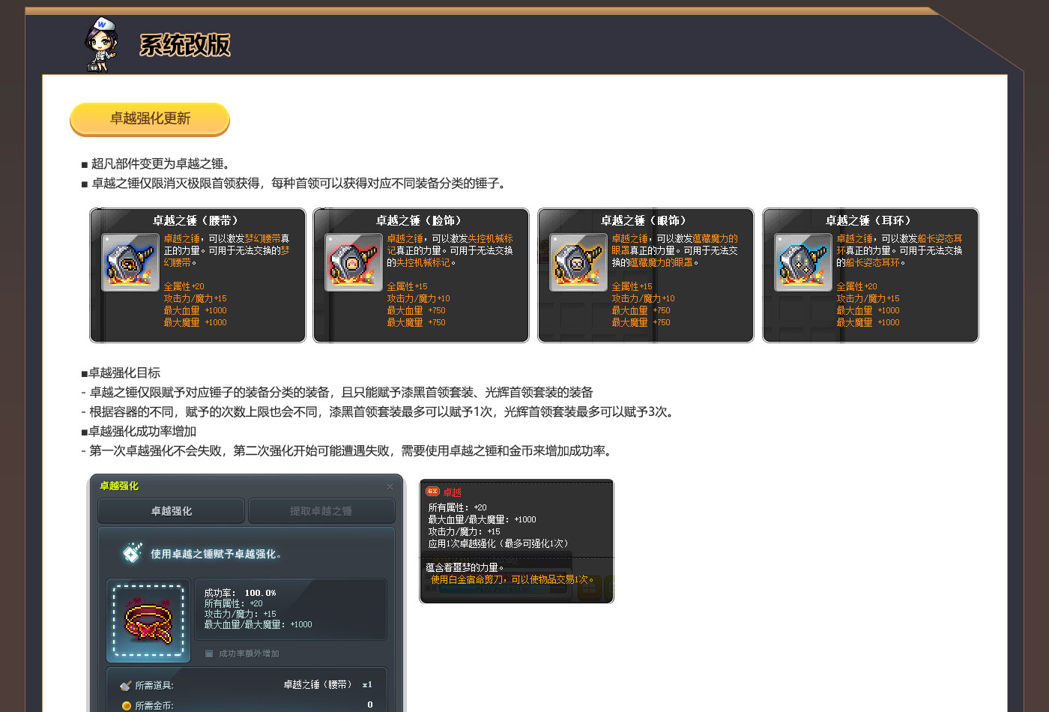Click 最大魔量 +1000 in earring card
Screen dimensions: 1049x712
click(x=868, y=322)
